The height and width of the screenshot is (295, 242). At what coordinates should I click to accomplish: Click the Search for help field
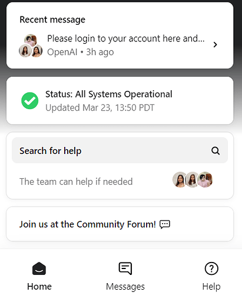click(x=120, y=150)
